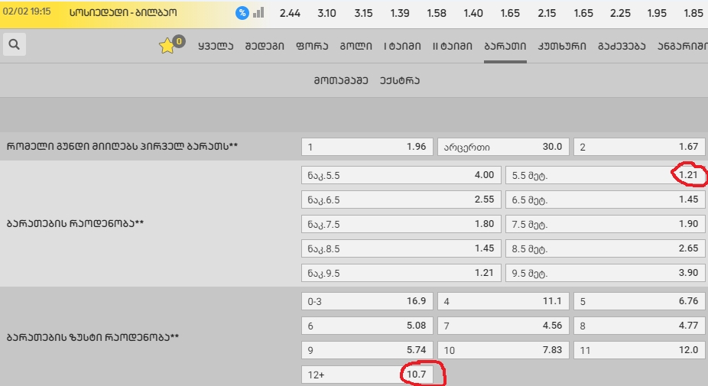Choose exact cards 4 at 11.1
This screenshot has height=386, width=708.
[503, 301]
